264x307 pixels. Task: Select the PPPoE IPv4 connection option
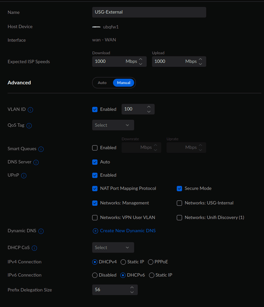[151, 262]
